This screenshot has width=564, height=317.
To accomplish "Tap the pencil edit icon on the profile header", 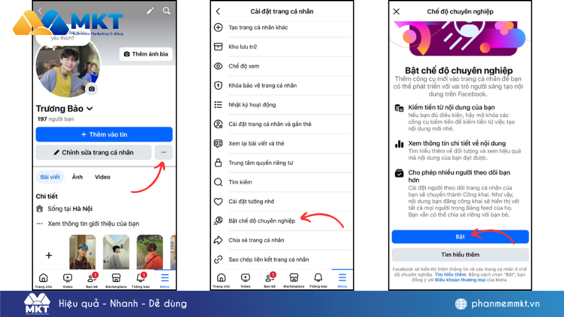I will click(150, 11).
